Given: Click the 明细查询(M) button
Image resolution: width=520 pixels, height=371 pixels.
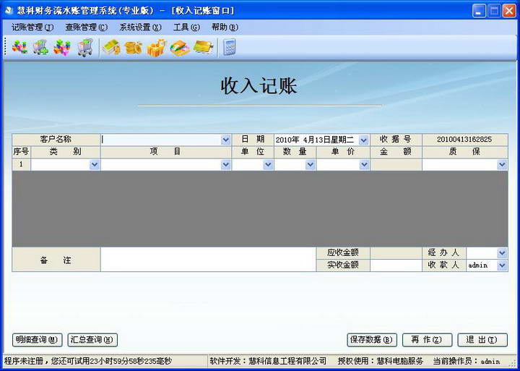Looking at the screenshot, I should tap(37, 340).
